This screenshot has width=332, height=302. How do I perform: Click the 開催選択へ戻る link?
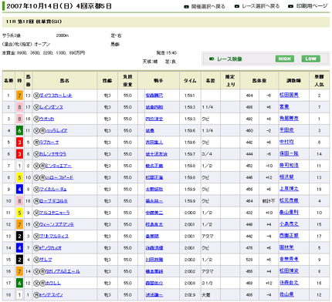tap(208, 6)
